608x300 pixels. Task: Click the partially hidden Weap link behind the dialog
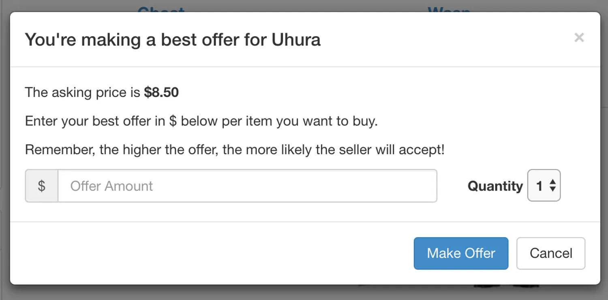449,9
